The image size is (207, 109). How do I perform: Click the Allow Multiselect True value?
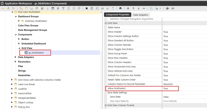coord(166,88)
